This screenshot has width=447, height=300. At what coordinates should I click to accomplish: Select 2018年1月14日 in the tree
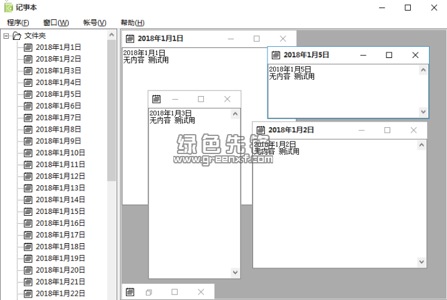pyautogui.click(x=60, y=200)
